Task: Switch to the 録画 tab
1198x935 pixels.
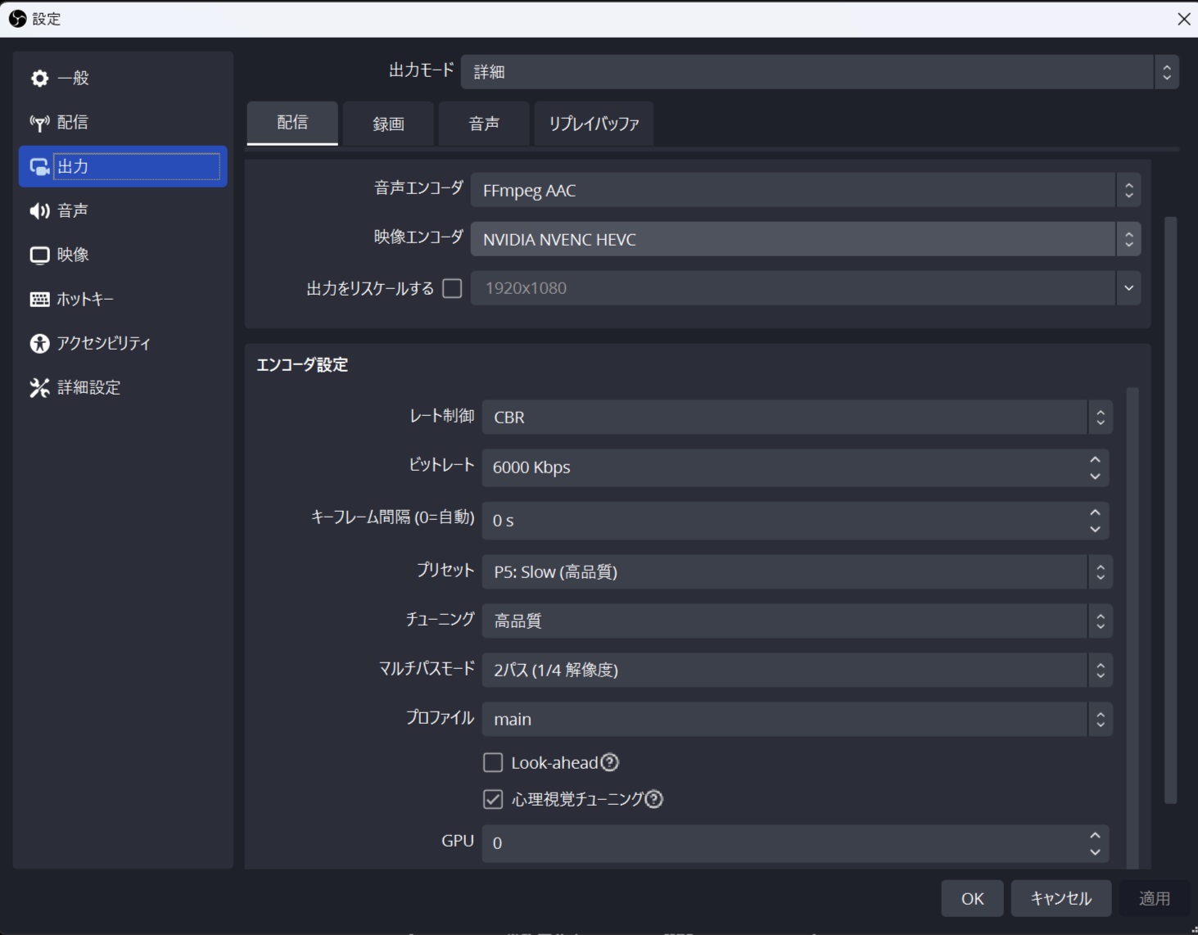Action: coord(387,124)
